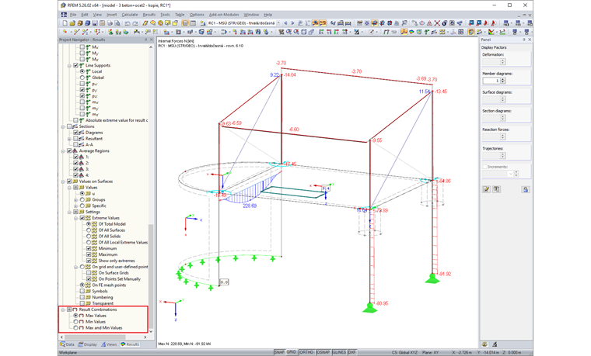Save the model using the floppy disk icon

[x=95, y=23]
